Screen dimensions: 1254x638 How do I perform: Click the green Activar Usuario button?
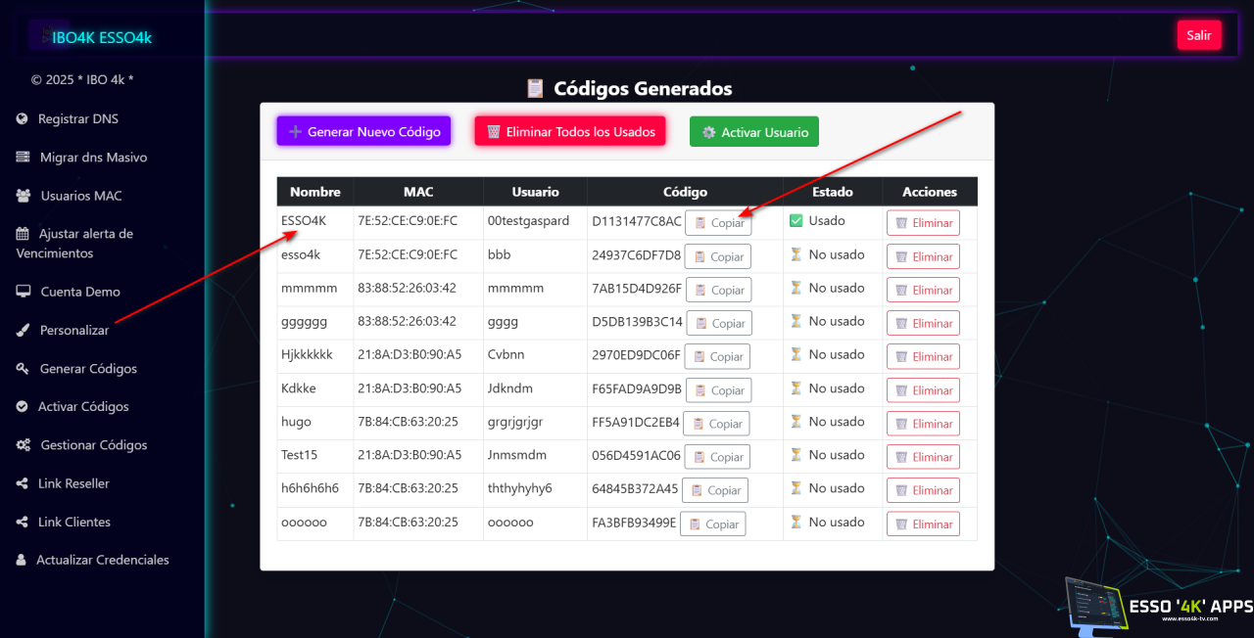753,132
